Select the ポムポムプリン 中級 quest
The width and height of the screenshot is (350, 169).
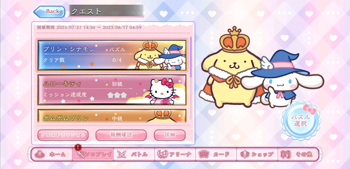112,116
